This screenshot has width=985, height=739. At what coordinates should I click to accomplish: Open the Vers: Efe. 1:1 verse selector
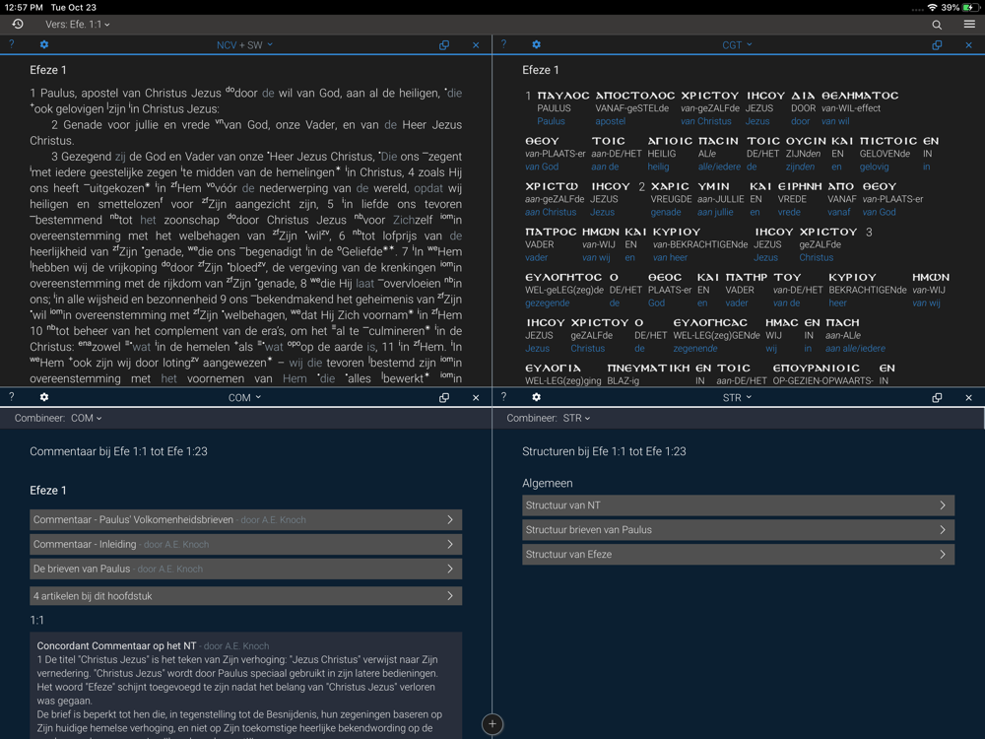pos(77,25)
